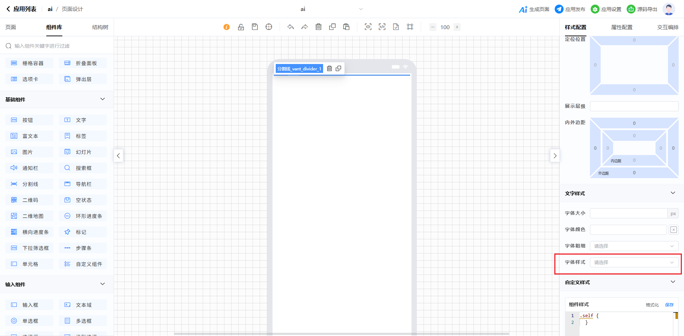Decrease zoom with the minus button
The image size is (684, 336).
click(x=433, y=27)
